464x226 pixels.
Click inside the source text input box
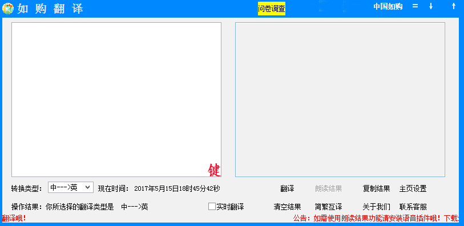click(x=116, y=100)
